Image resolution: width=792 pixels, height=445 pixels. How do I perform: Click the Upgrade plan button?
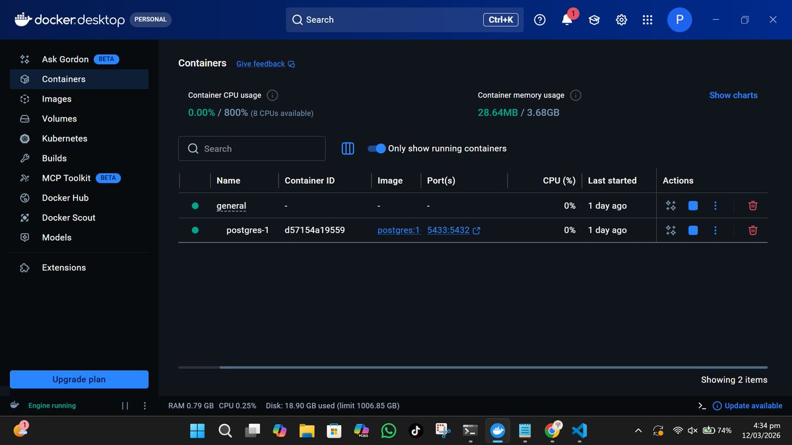point(79,379)
